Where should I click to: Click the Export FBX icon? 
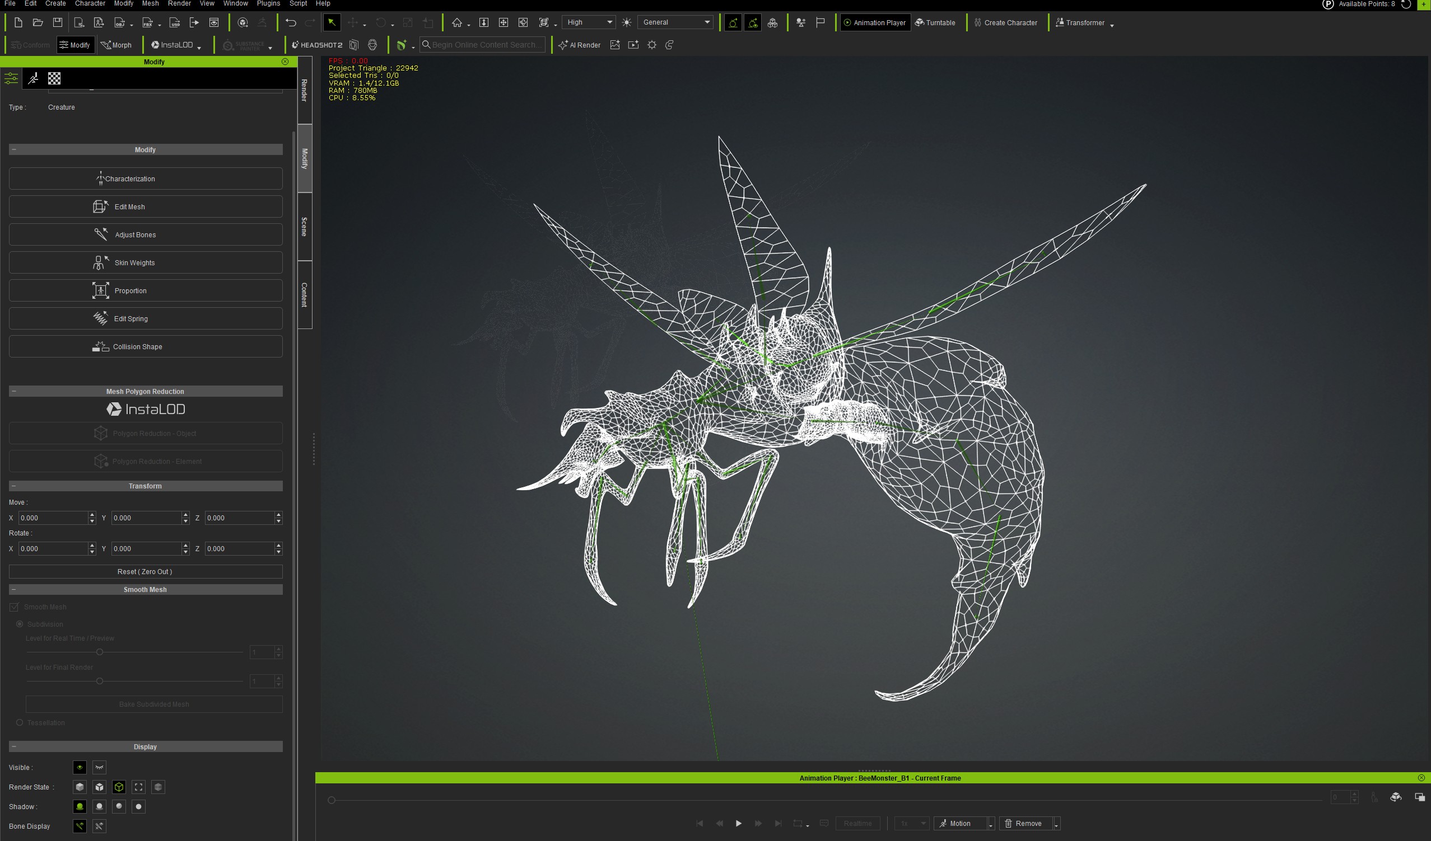(x=148, y=23)
